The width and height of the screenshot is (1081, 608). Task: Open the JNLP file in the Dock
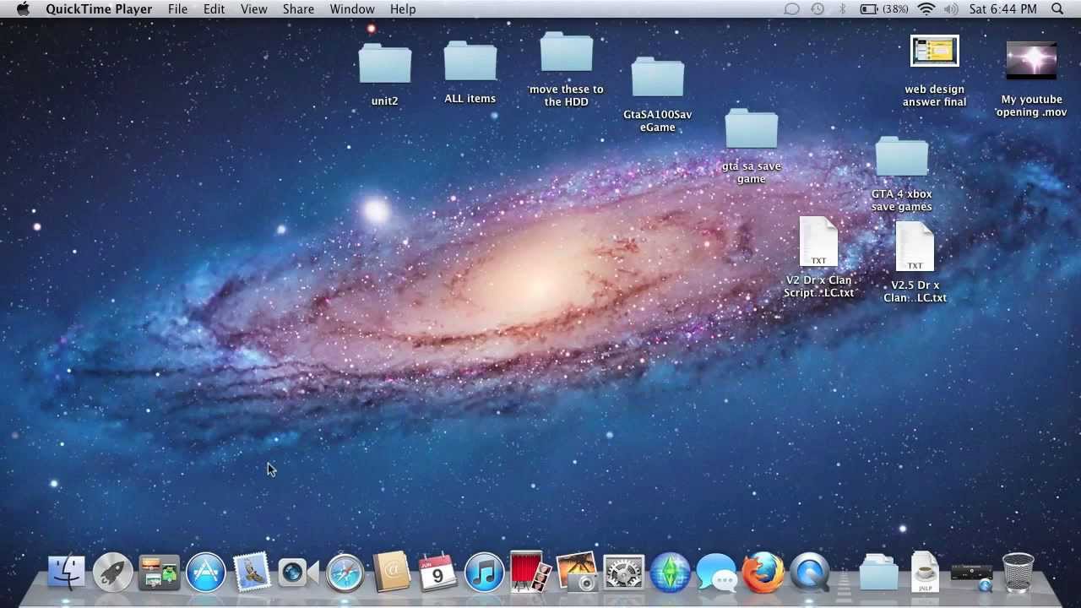tap(925, 573)
